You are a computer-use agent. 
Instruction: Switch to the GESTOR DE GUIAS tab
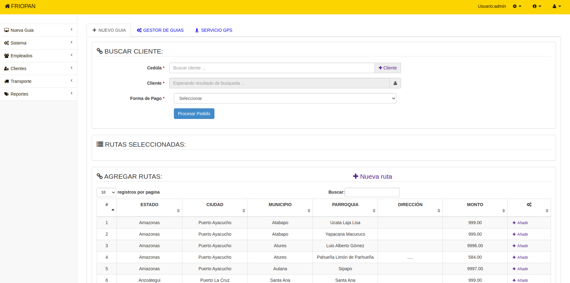[x=160, y=30]
